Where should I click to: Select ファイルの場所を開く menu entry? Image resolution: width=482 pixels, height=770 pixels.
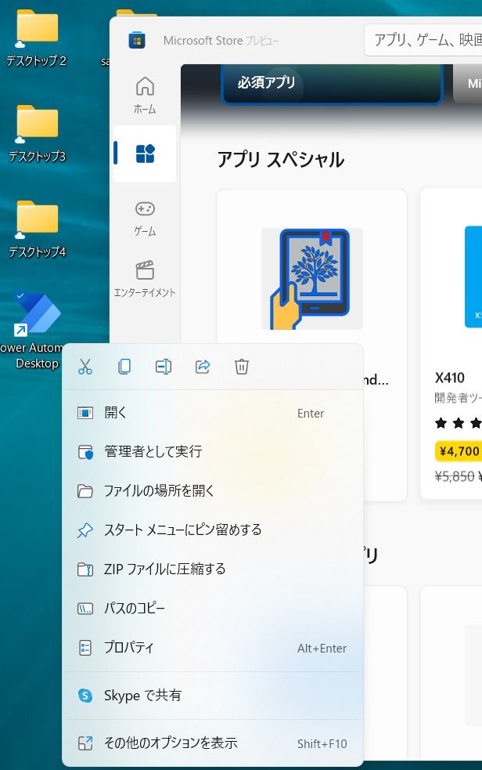(x=212, y=491)
